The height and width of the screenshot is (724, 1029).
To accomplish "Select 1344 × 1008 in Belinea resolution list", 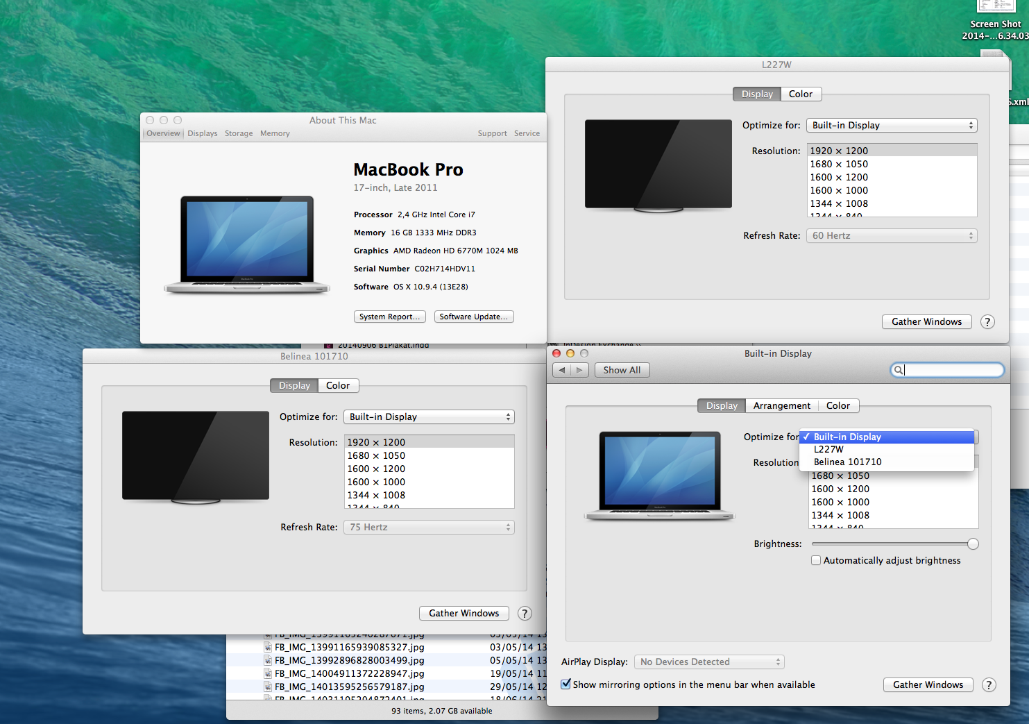I will click(x=430, y=495).
